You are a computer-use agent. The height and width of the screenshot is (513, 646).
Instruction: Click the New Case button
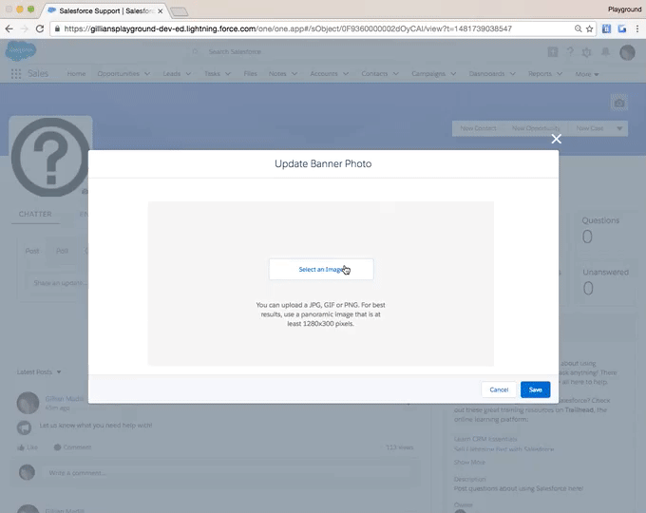tap(590, 128)
